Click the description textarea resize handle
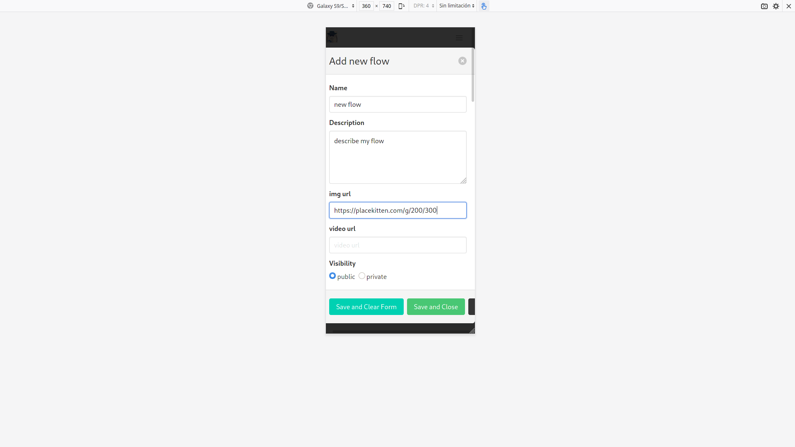Screen dimensions: 795x447 [x=463, y=180]
